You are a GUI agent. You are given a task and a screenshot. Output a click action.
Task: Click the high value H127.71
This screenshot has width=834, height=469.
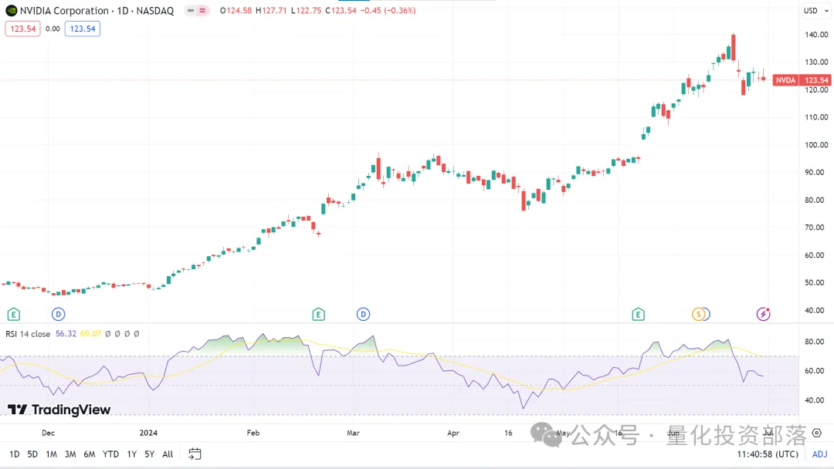[271, 11]
